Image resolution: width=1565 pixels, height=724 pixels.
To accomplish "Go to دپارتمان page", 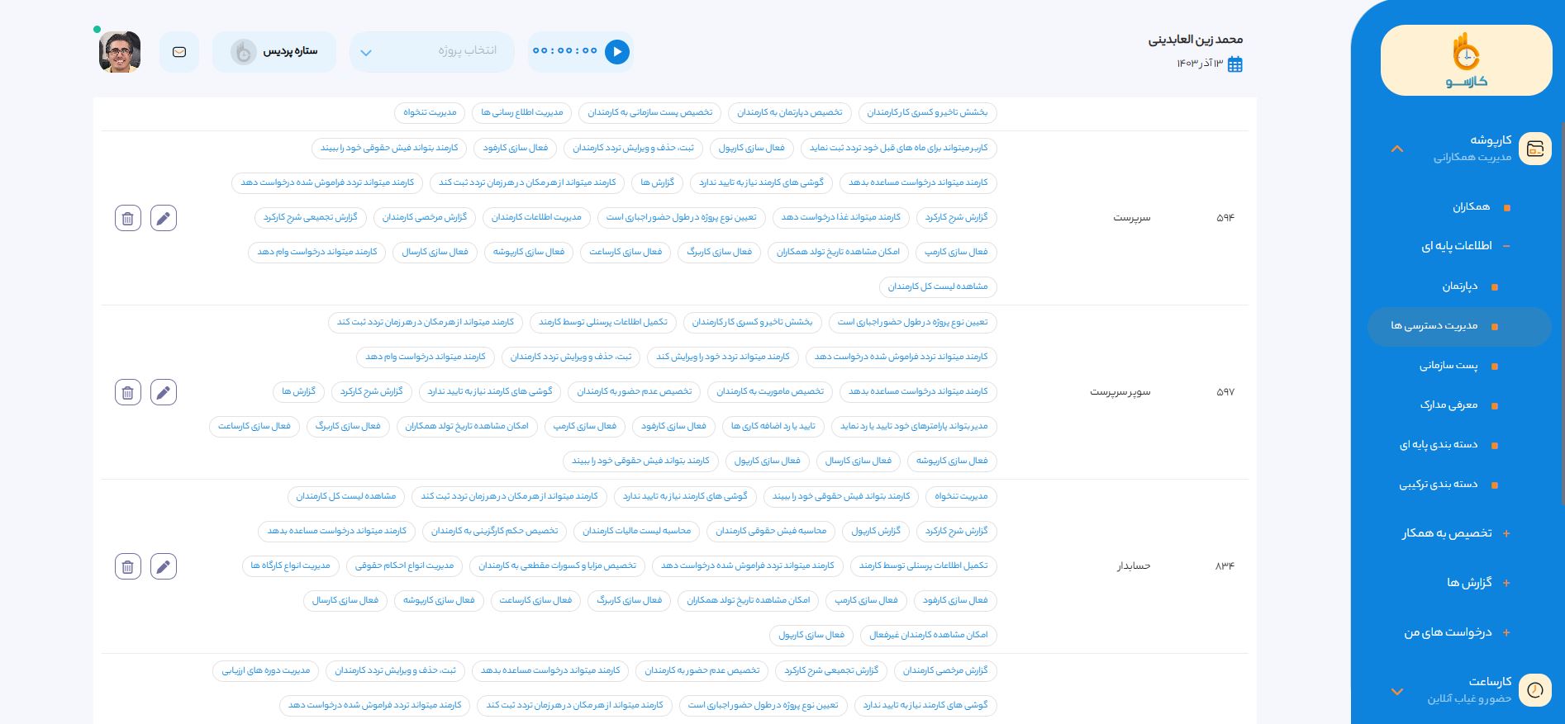I will point(1459,286).
